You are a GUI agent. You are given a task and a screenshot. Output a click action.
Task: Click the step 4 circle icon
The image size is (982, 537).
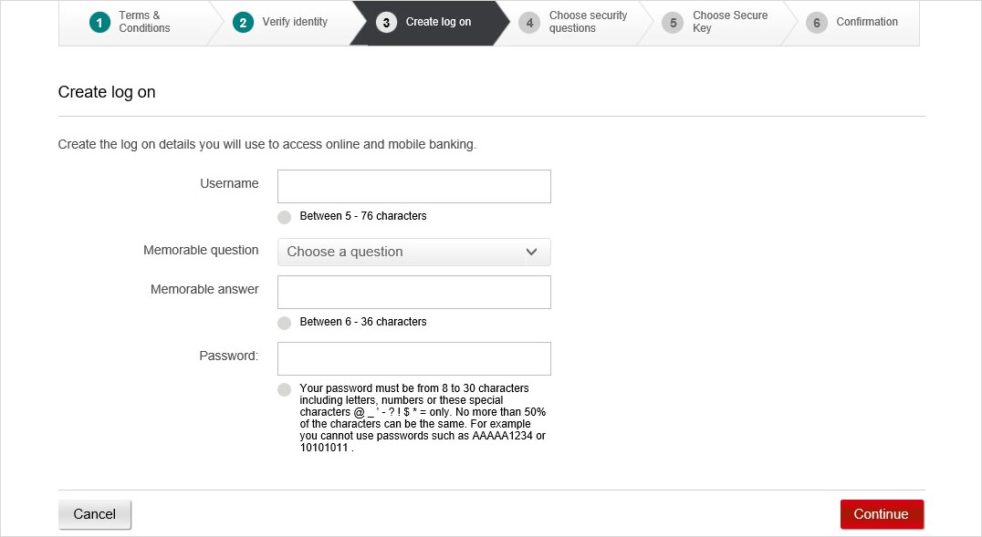(529, 23)
